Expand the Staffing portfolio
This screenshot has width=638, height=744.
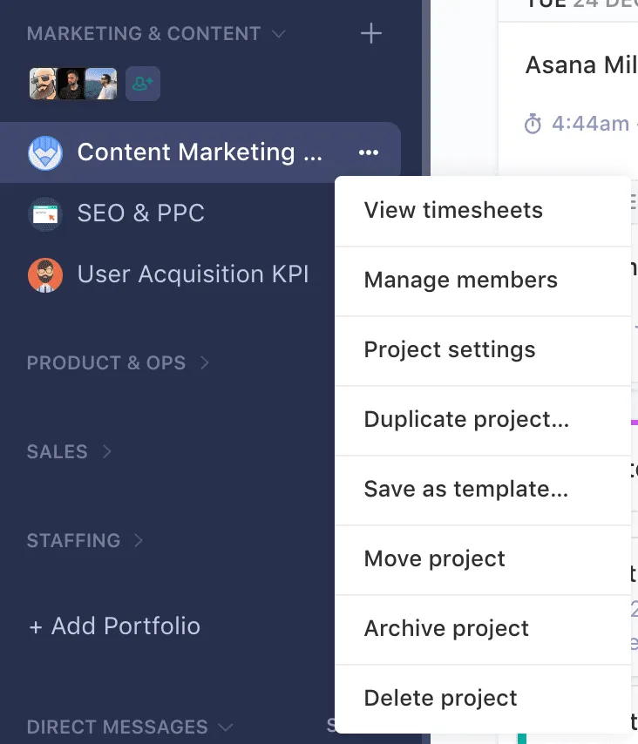pos(139,540)
